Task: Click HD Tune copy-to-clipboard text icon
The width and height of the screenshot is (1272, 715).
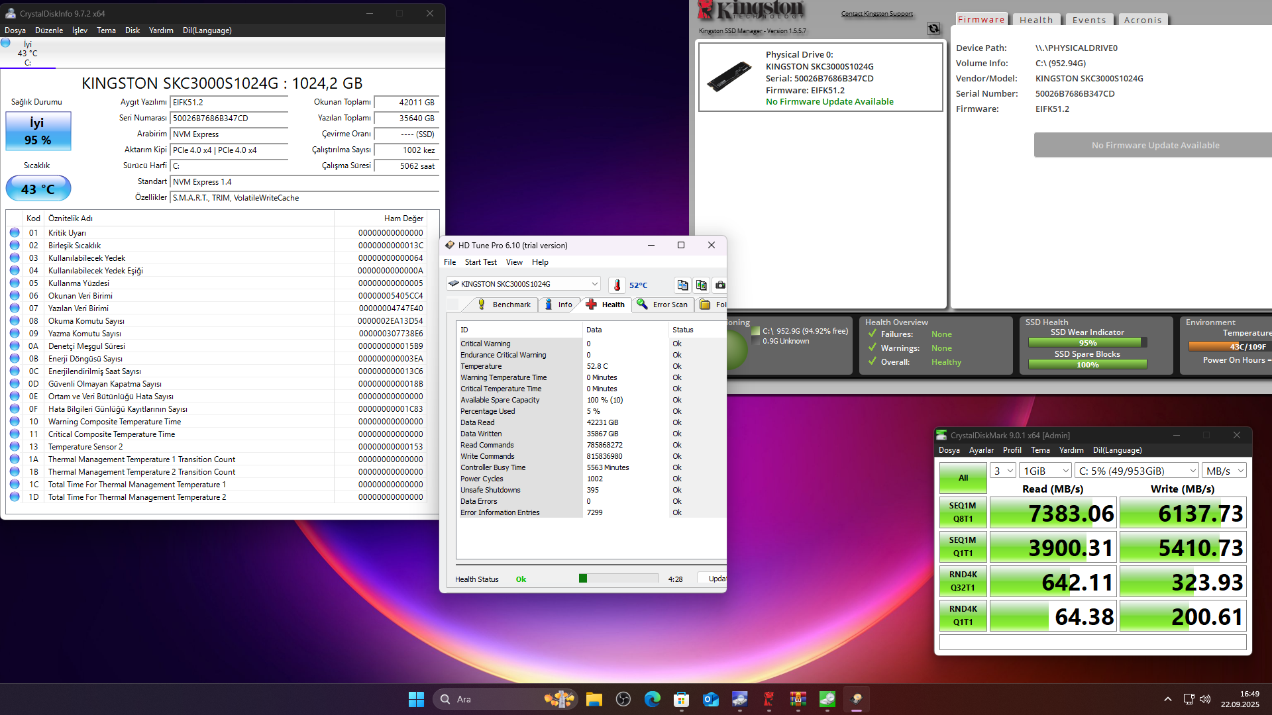Action: pos(682,285)
